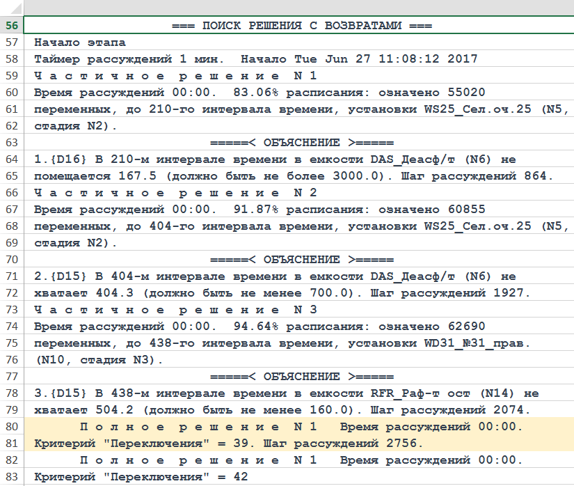Viewport: 574px width, 486px height.
Task: Select the cell starting with "1.{D16} В 210-м интервале"
Action: 275,159
